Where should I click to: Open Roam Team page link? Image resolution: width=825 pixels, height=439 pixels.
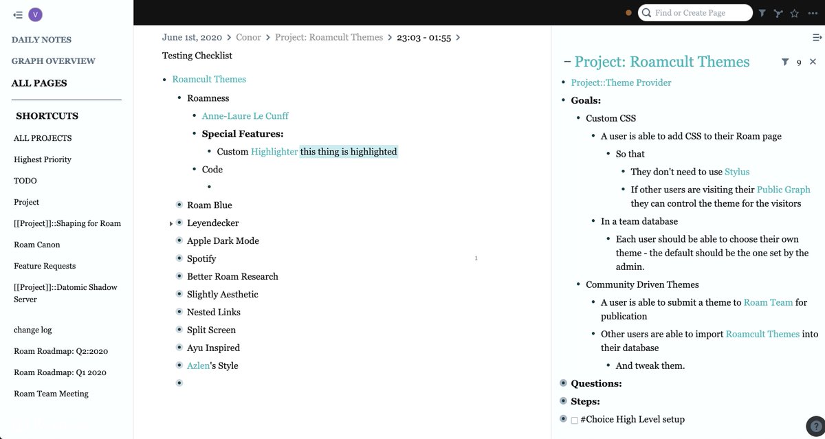(x=769, y=302)
